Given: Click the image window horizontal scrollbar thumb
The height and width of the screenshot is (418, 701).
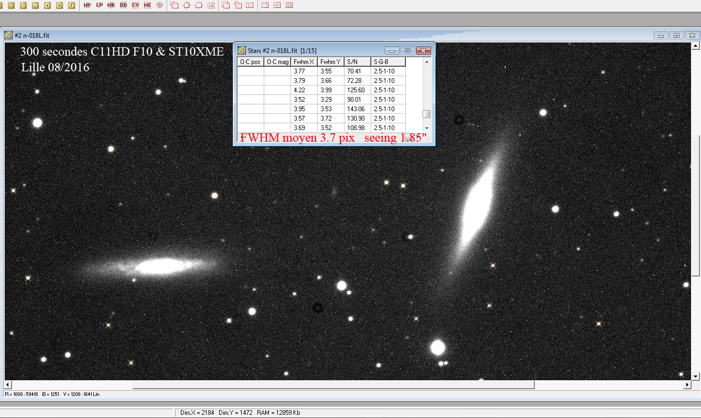Looking at the screenshot, I should pos(333,385).
